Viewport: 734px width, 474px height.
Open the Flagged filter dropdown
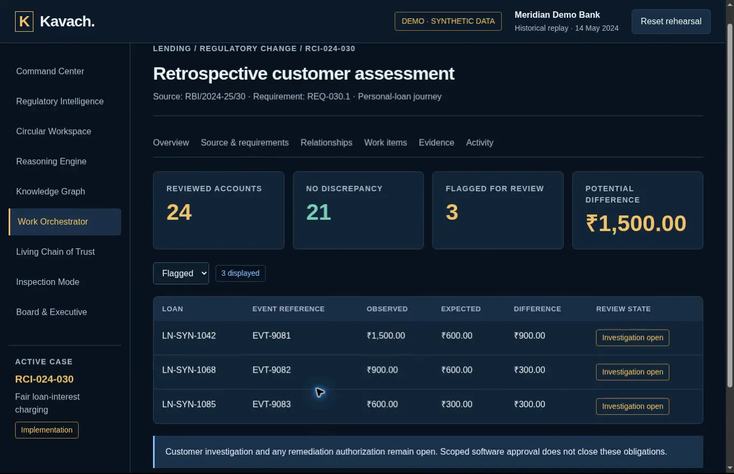click(x=181, y=273)
